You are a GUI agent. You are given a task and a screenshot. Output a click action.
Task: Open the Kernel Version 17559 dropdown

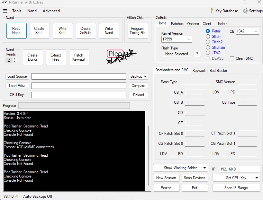click(177, 39)
